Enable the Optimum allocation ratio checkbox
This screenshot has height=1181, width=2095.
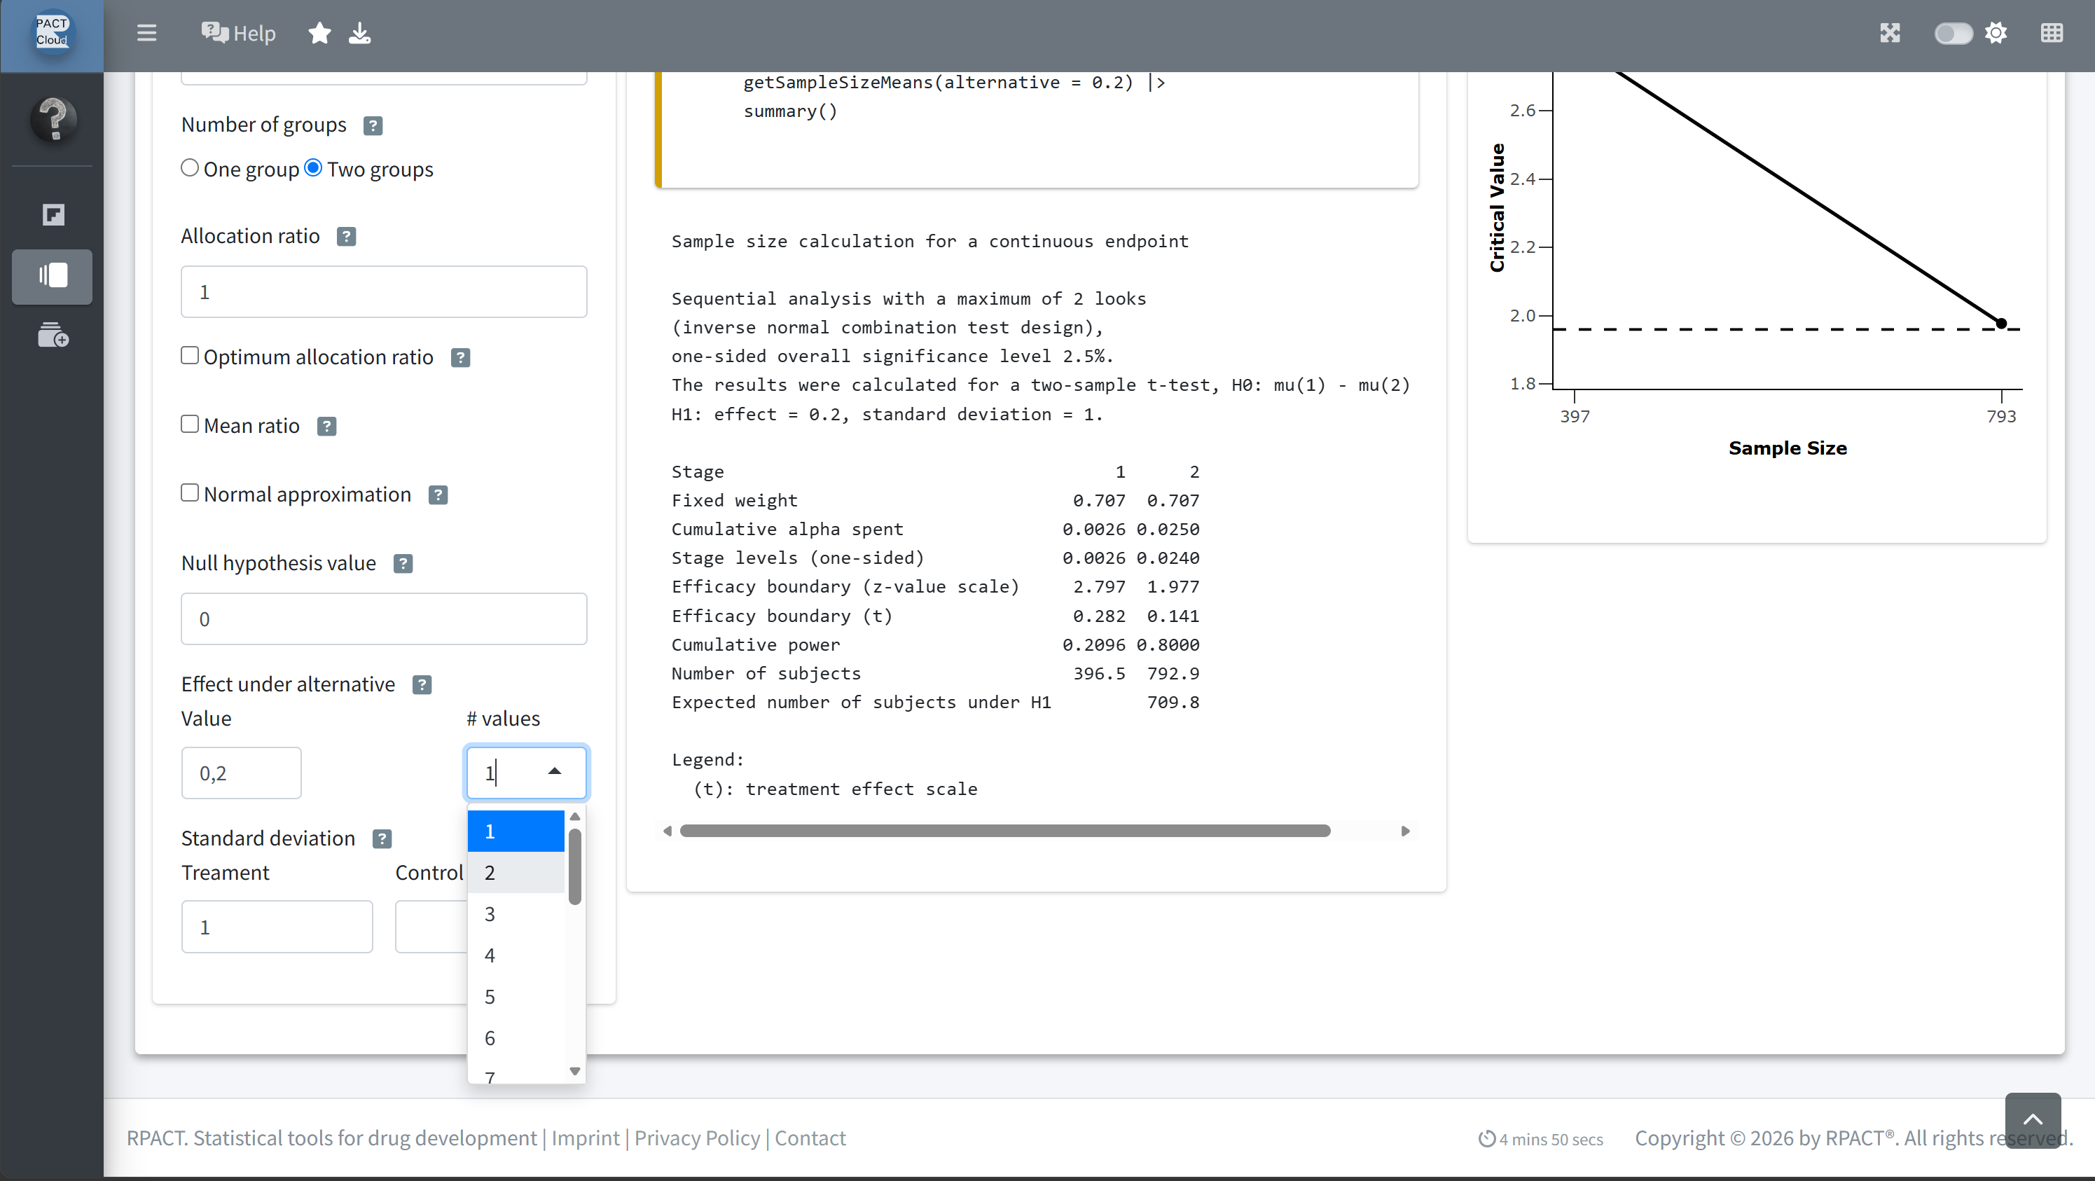190,355
